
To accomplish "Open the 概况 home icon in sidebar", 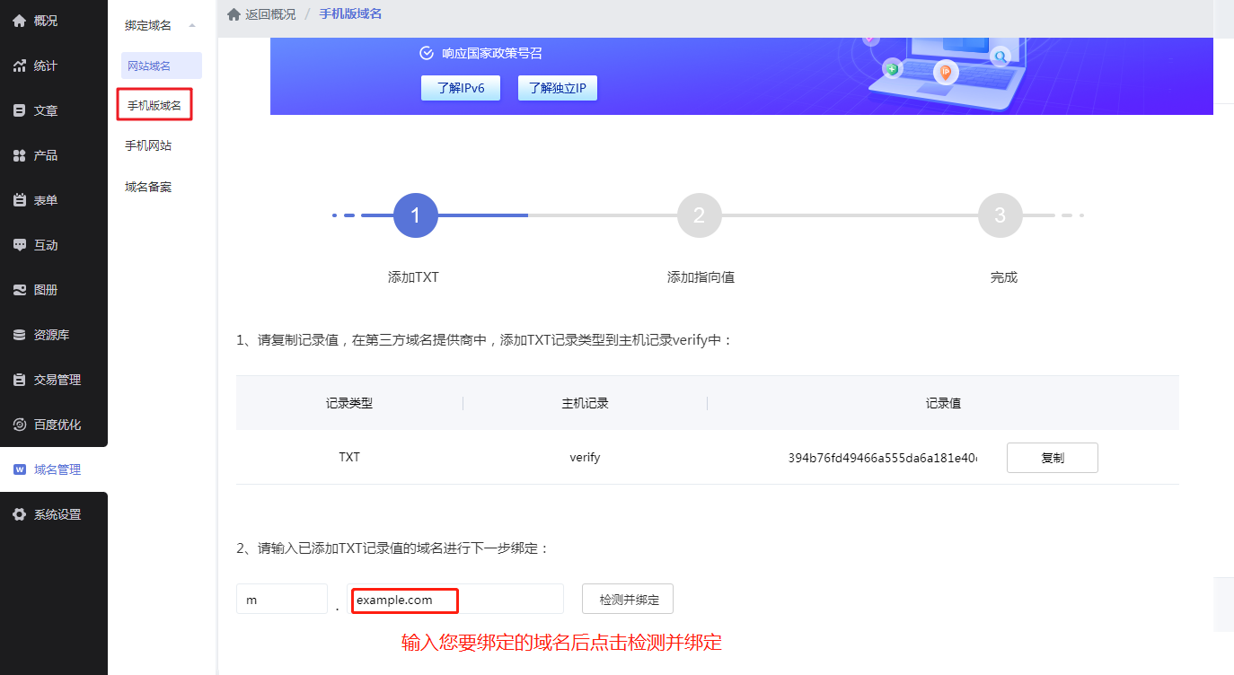I will tap(19, 21).
